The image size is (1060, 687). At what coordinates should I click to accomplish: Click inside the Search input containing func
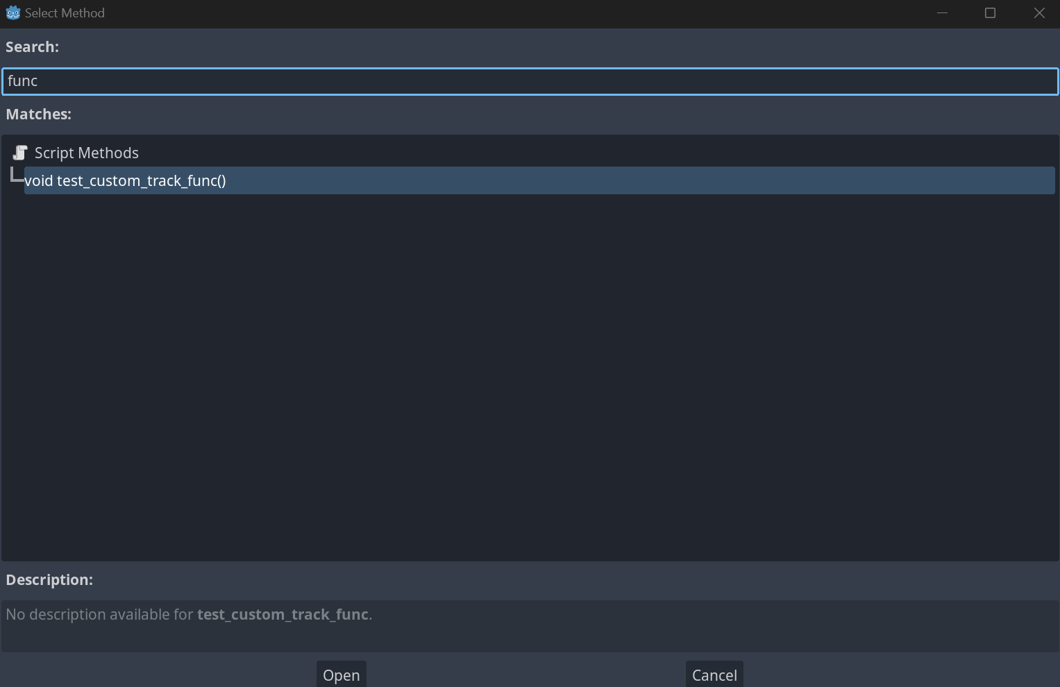click(278, 81)
